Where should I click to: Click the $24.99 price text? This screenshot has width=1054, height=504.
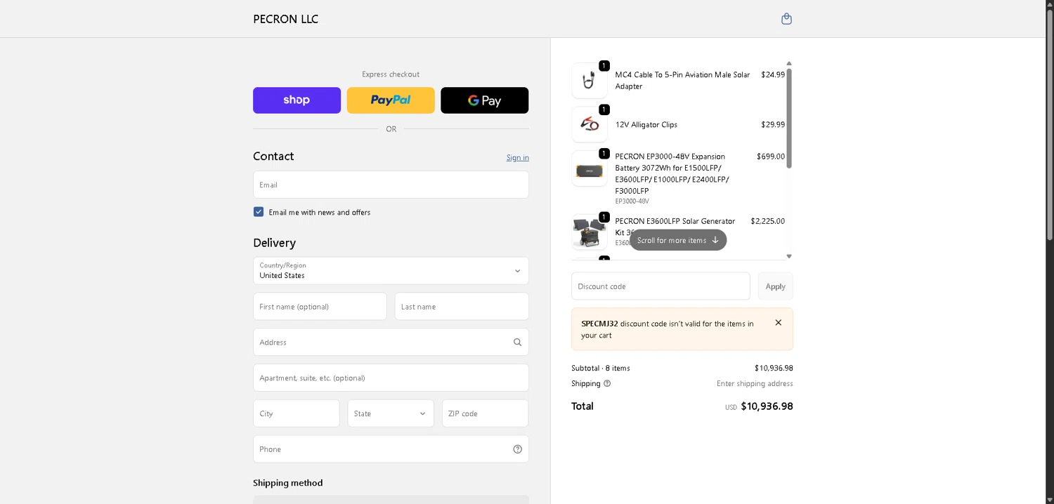[773, 74]
